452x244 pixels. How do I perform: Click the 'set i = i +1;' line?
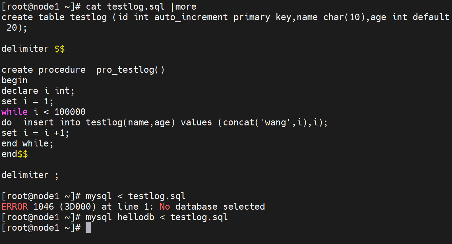tap(35, 133)
